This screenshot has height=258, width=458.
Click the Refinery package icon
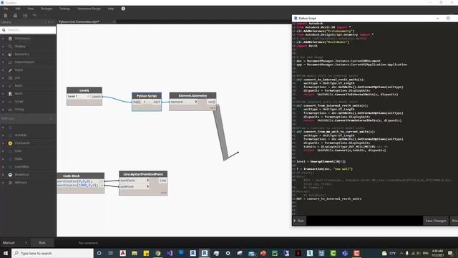10,183
